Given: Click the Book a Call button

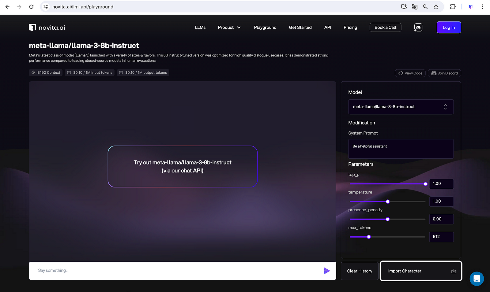Looking at the screenshot, I should pyautogui.click(x=386, y=28).
